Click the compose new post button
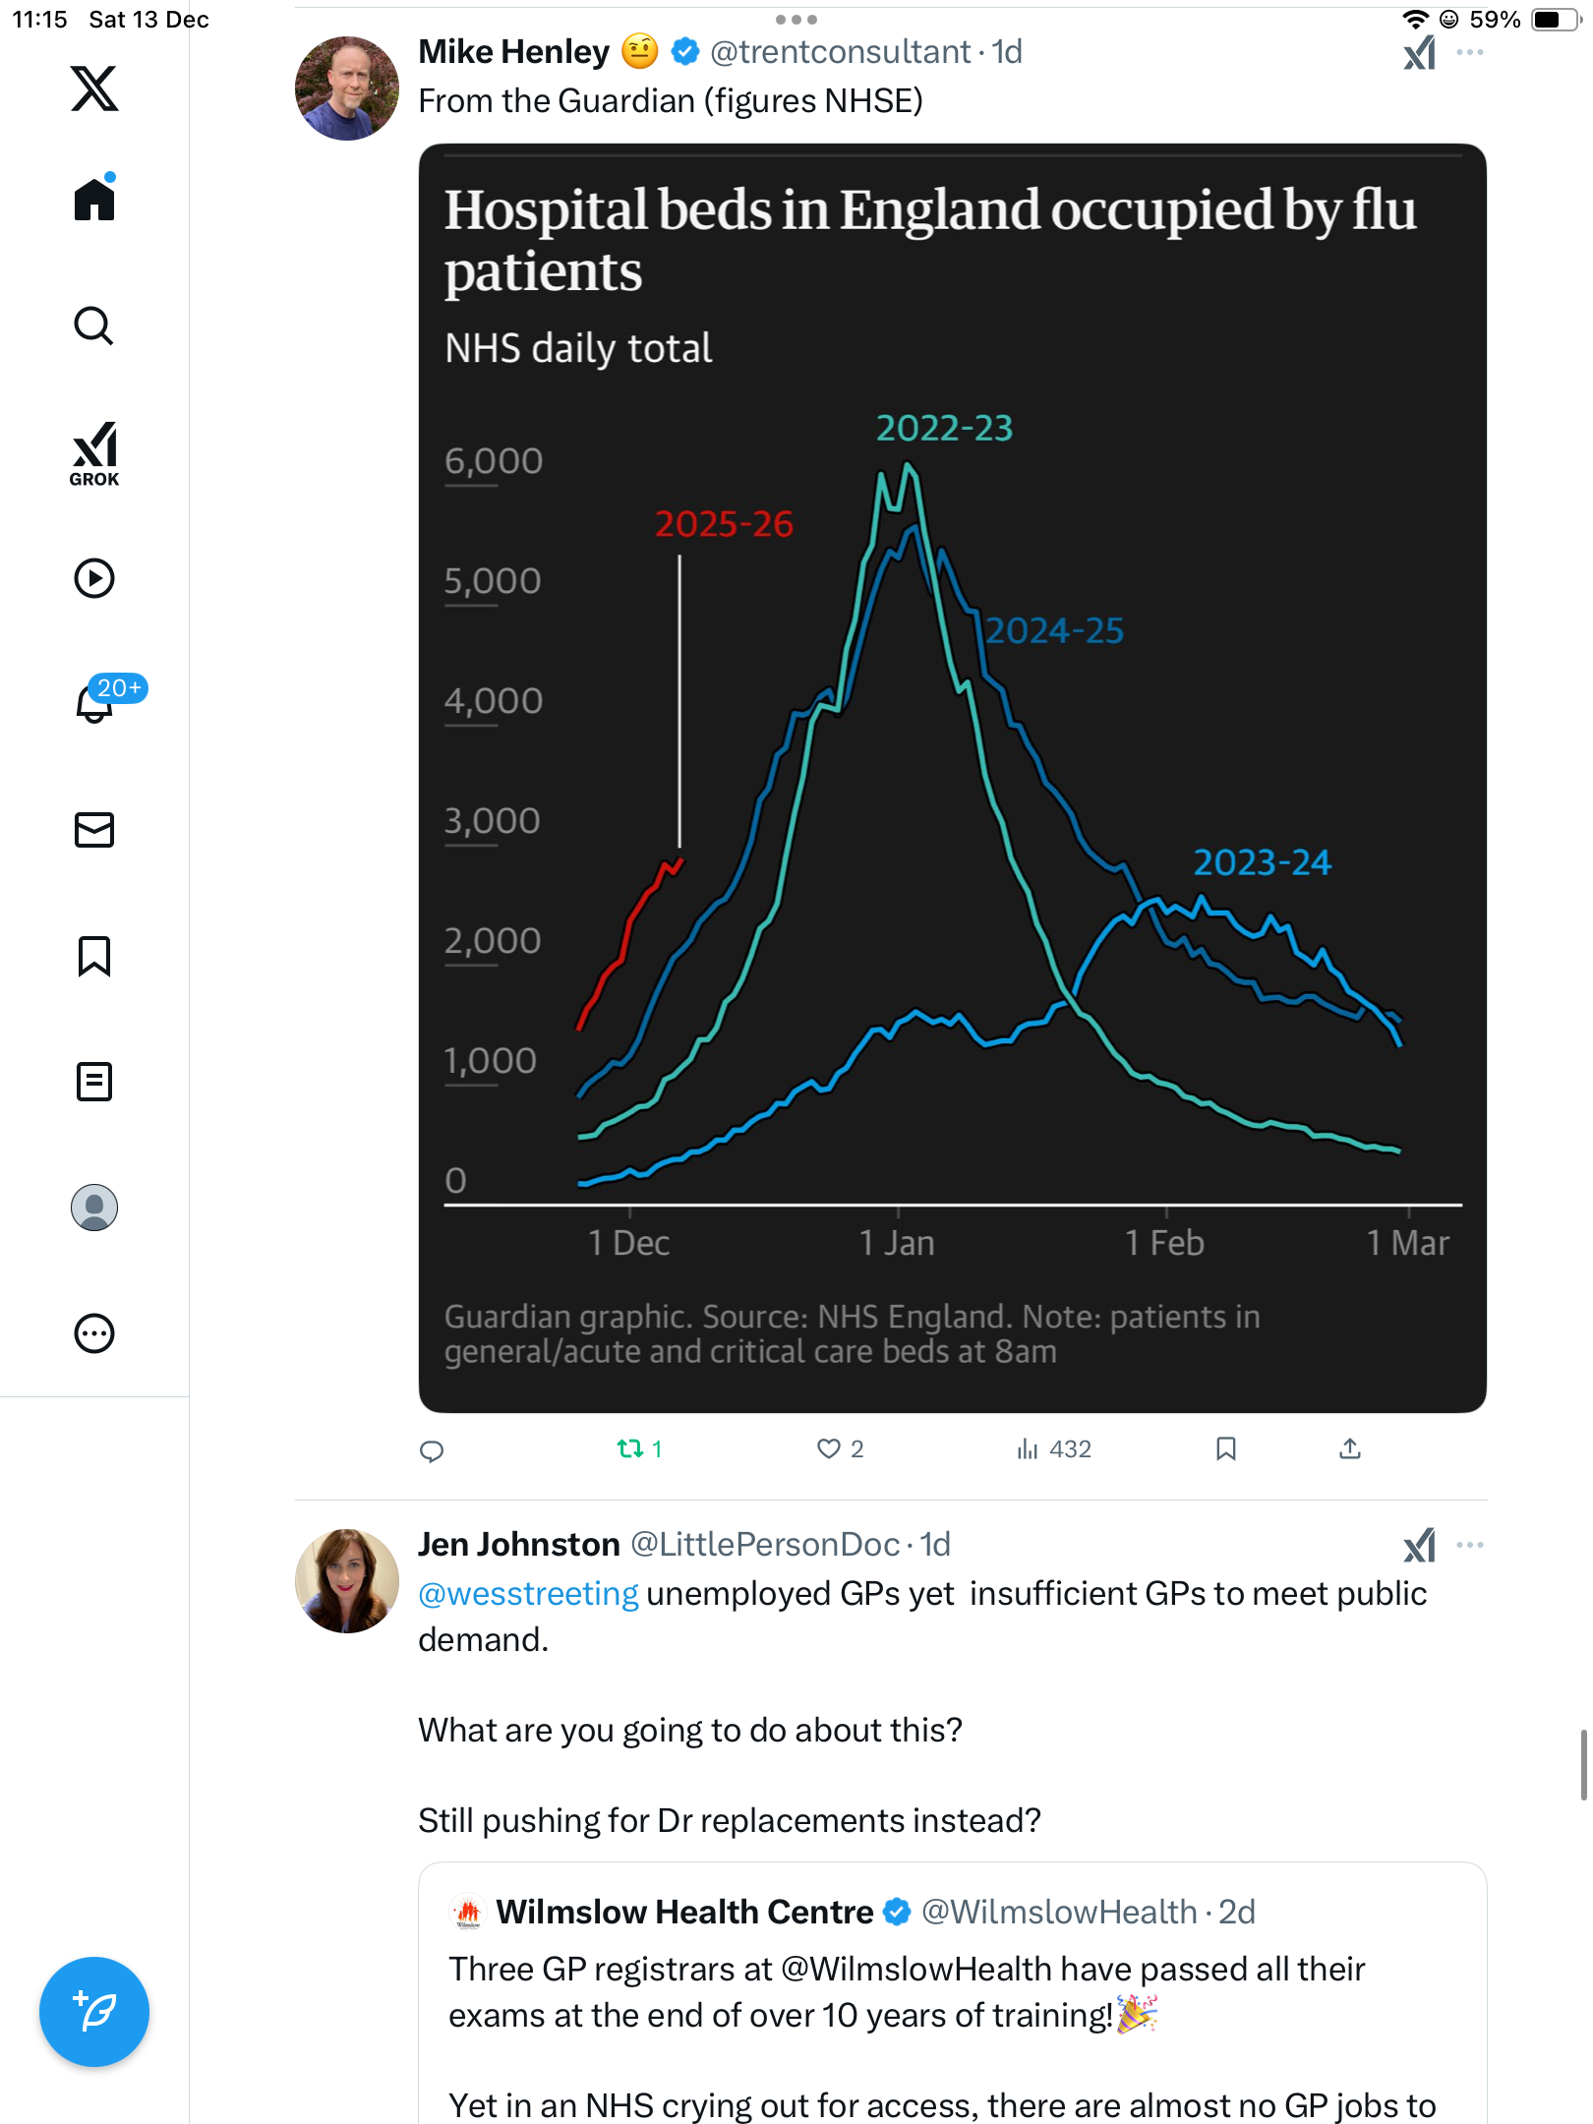Screen dimensions: 1593x2124 (94, 2011)
